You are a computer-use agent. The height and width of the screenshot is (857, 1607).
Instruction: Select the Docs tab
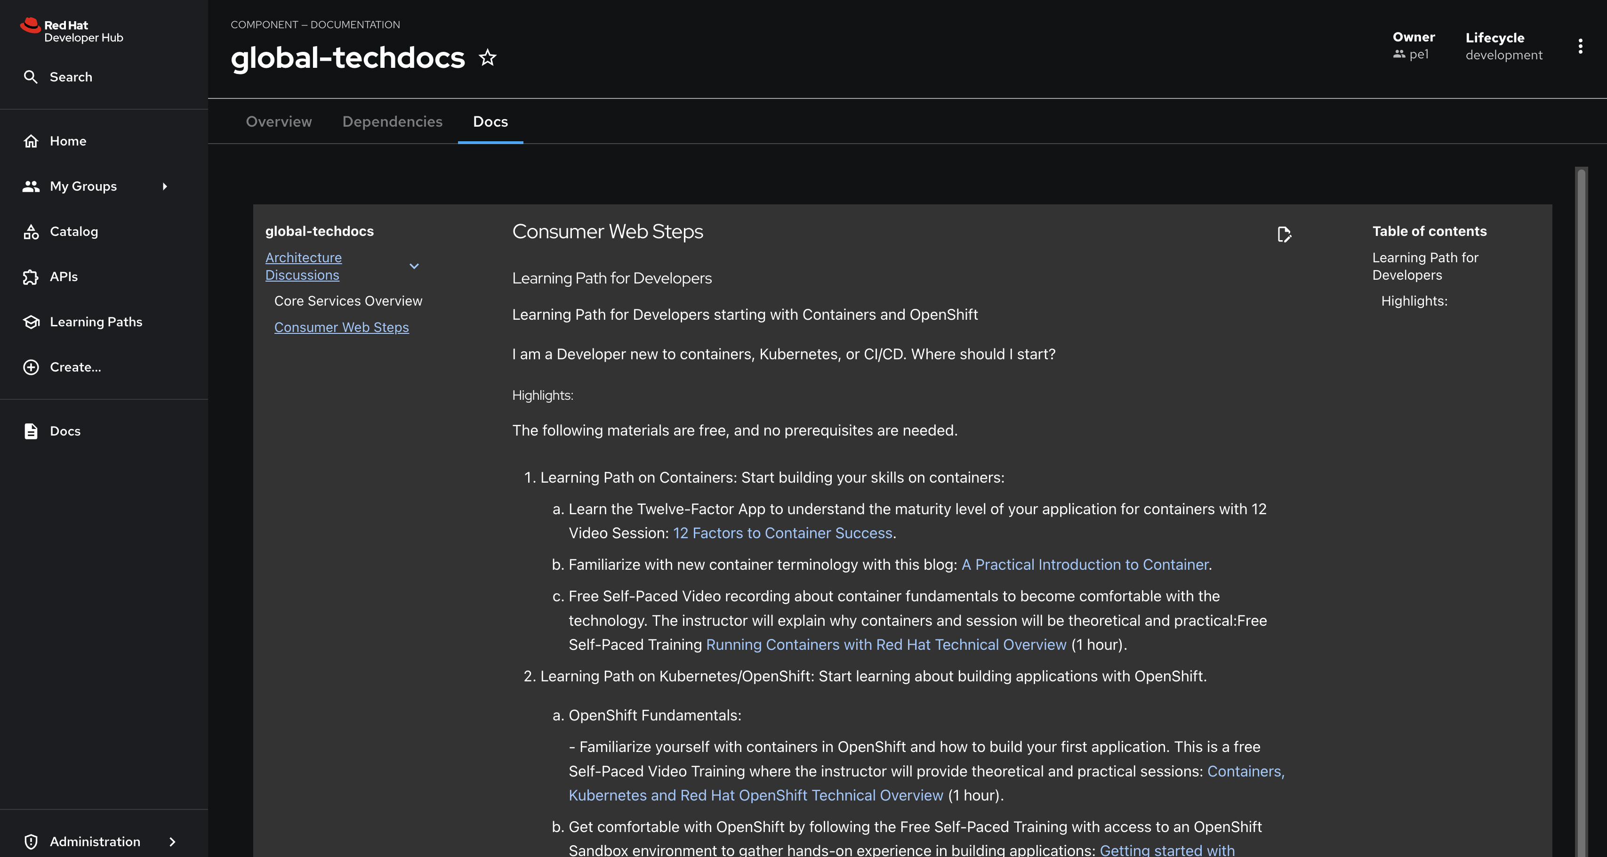[490, 121]
